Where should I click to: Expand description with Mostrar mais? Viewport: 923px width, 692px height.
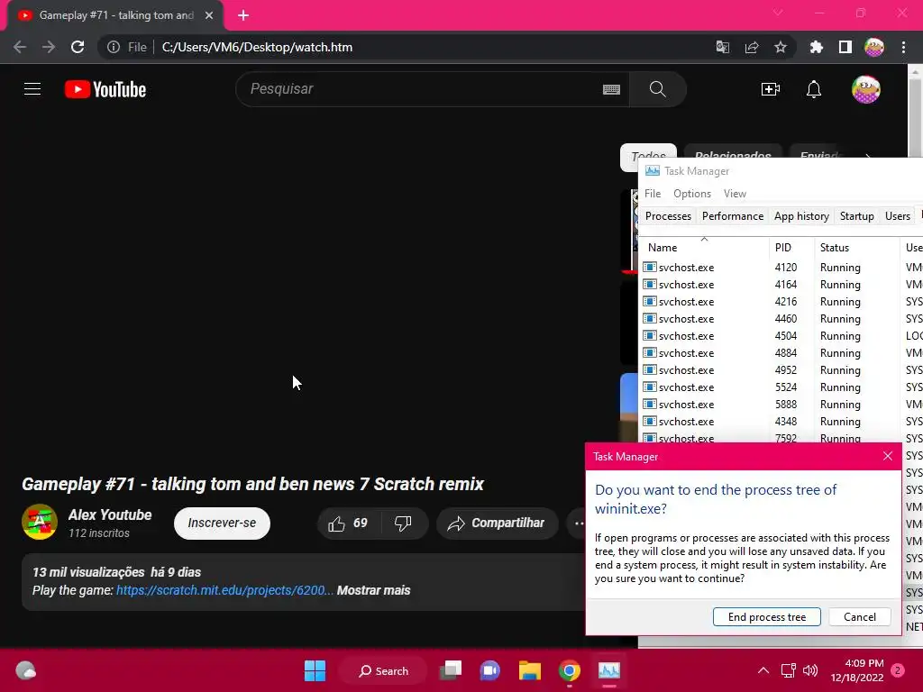click(x=373, y=590)
